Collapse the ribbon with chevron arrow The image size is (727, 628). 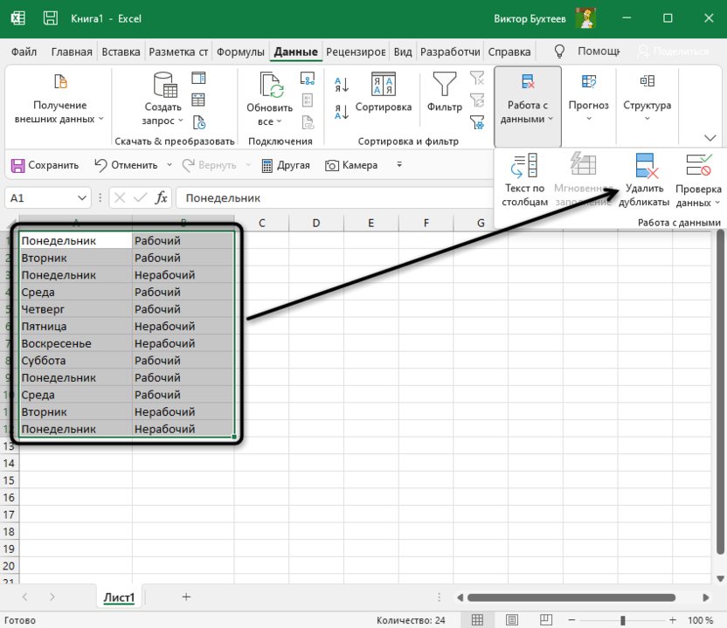point(710,138)
